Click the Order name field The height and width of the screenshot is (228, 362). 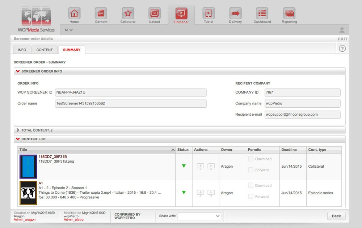click(x=131, y=103)
